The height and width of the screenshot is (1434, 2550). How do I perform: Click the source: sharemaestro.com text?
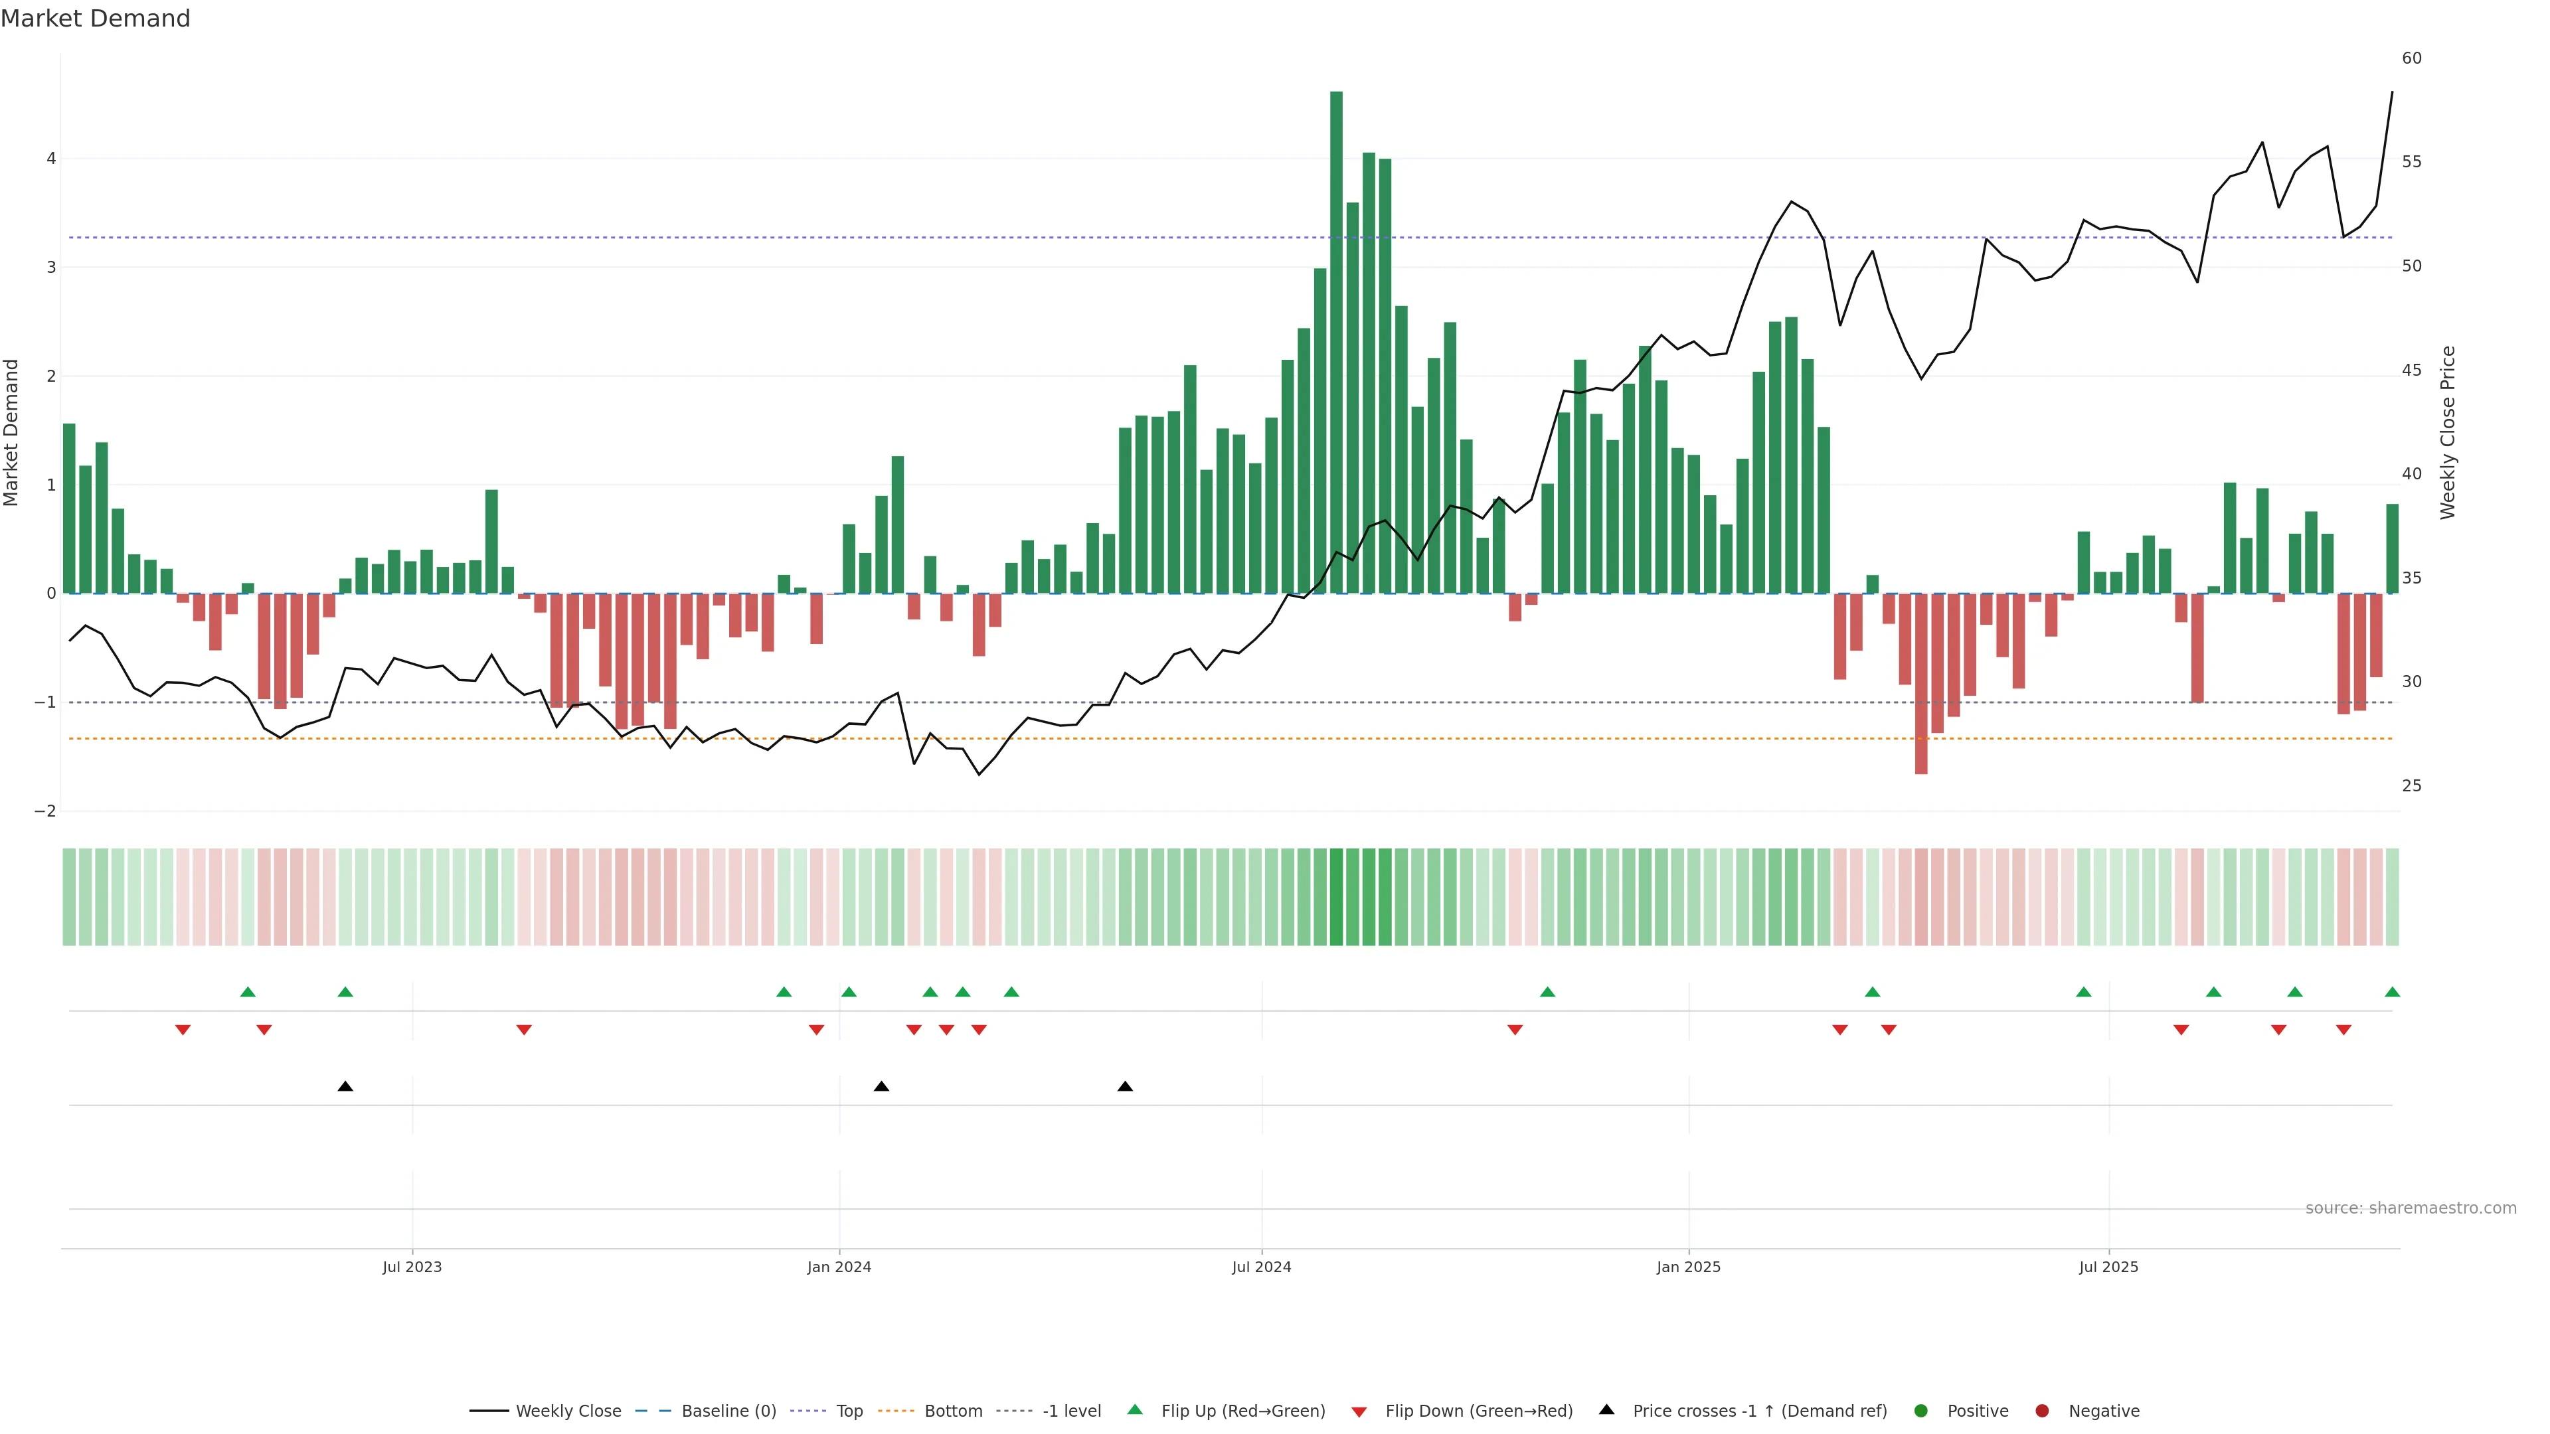click(x=2411, y=1208)
